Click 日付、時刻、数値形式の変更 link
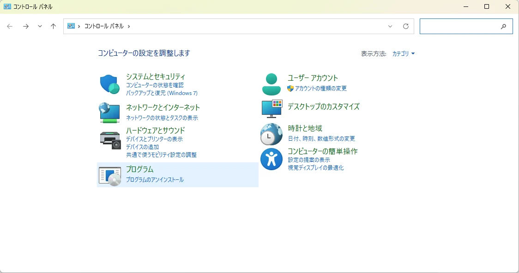Viewport: 519px width, 273px height. 321,138
